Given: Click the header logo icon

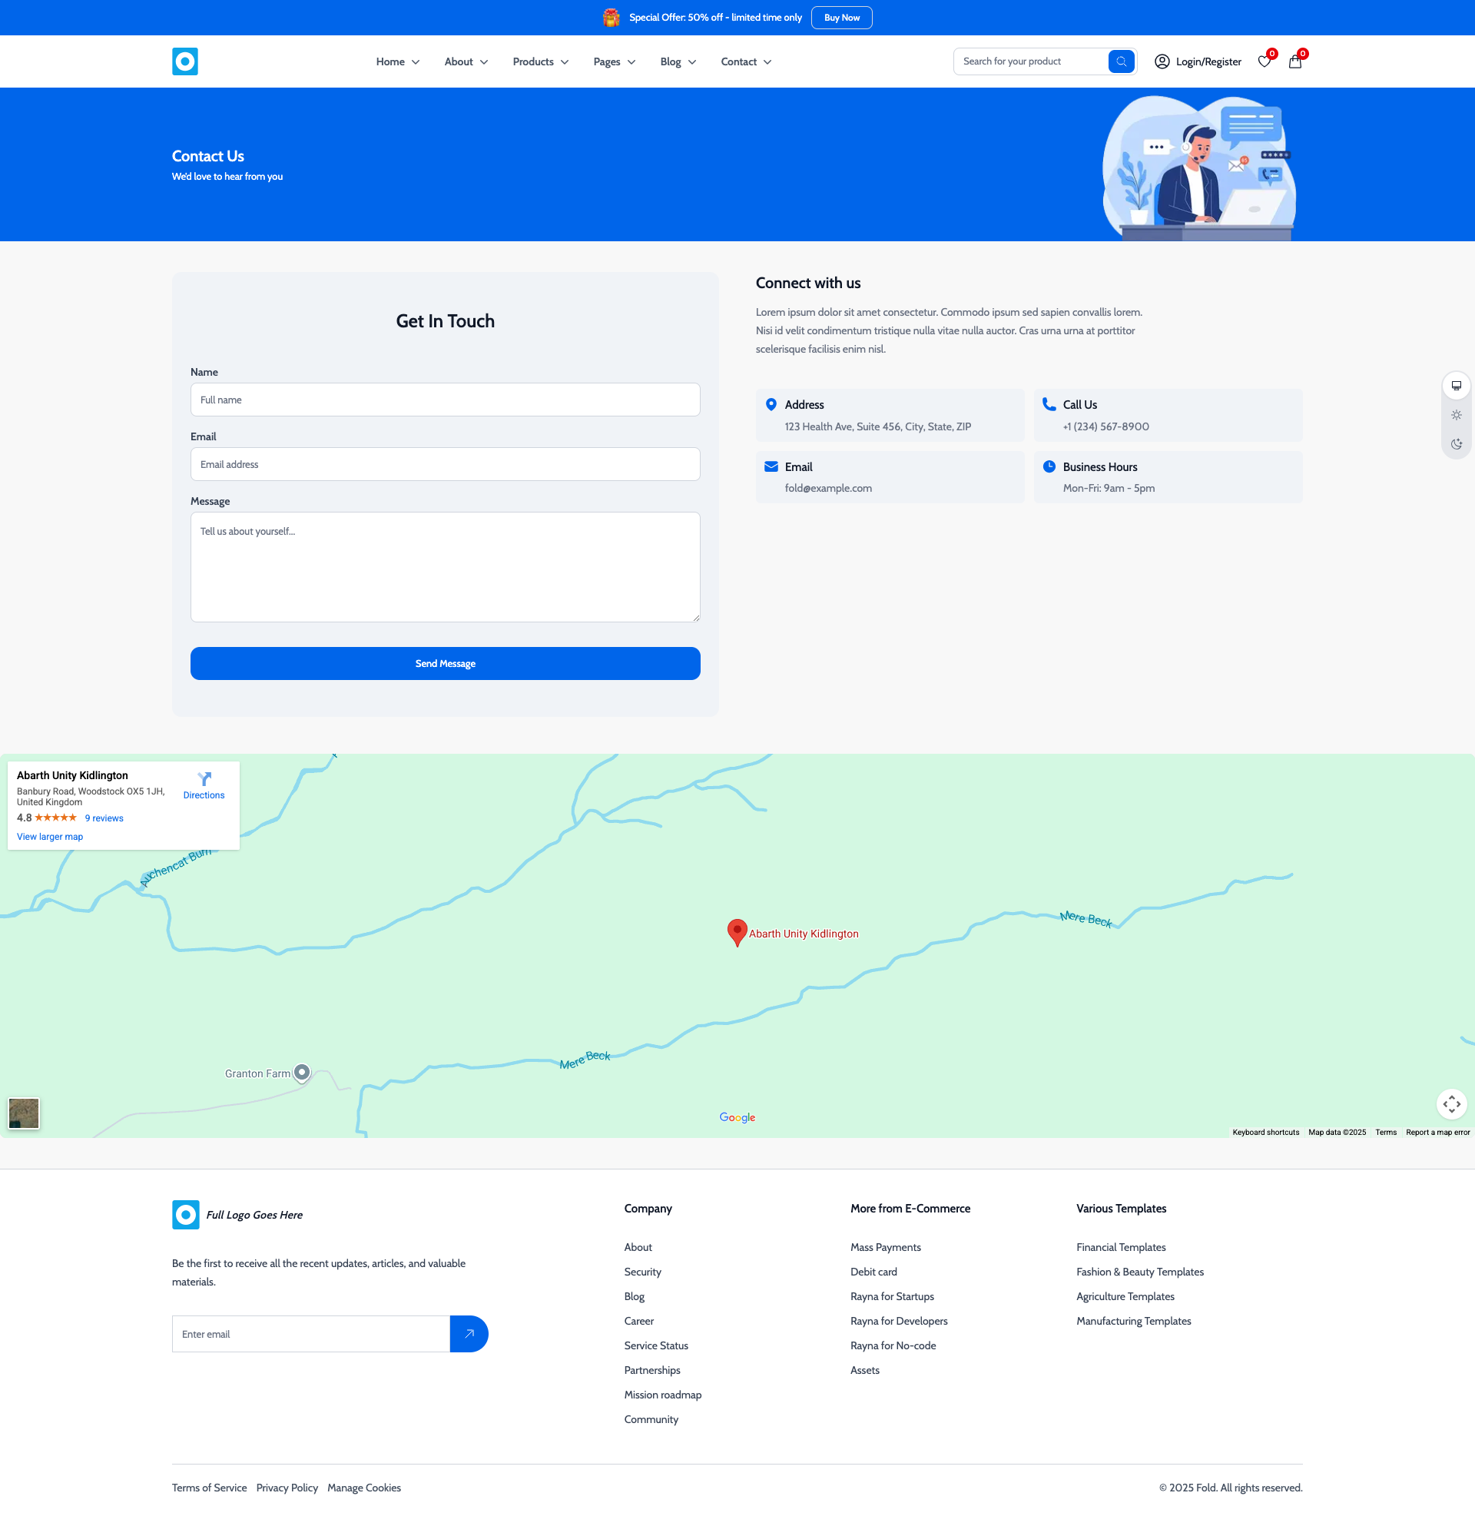Looking at the screenshot, I should [x=185, y=61].
